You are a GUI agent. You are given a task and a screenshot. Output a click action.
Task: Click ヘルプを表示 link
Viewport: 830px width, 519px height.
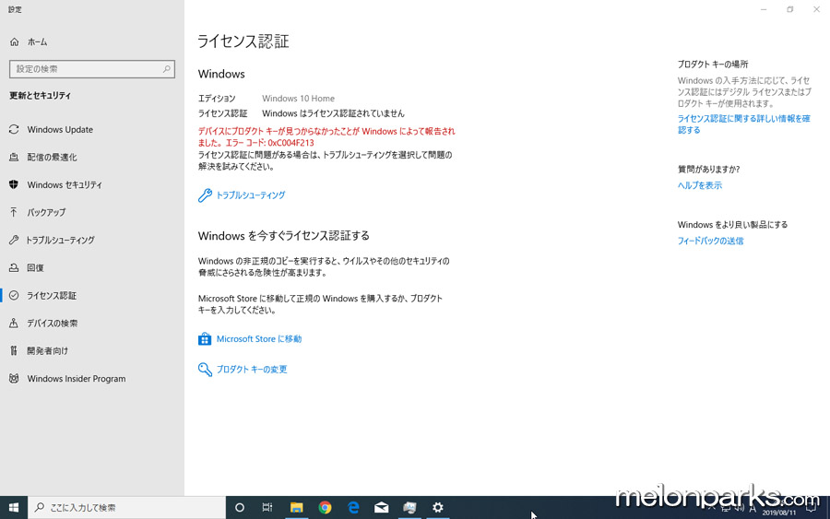(x=700, y=185)
